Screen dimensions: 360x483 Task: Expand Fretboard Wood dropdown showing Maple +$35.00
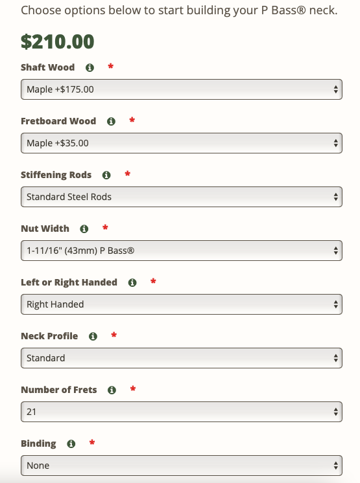[x=182, y=143]
